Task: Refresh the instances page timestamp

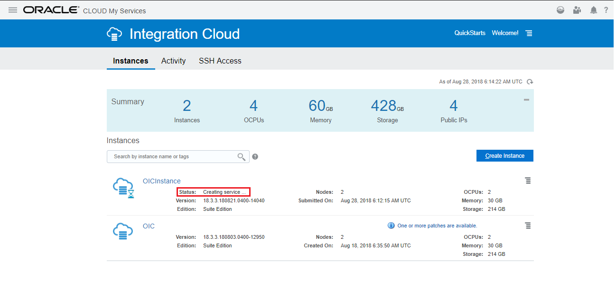Action: coord(530,82)
